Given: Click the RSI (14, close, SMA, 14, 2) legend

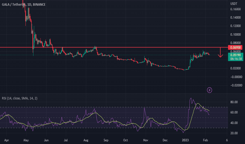Looking at the screenshot, I should coord(19,98).
